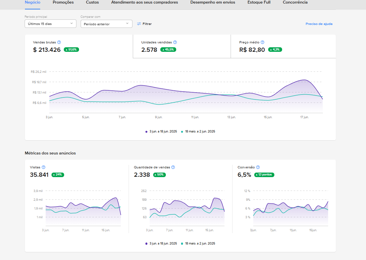Click help icon next to Conversão
Viewport: 366px width, 260px height.
pyautogui.click(x=258, y=167)
